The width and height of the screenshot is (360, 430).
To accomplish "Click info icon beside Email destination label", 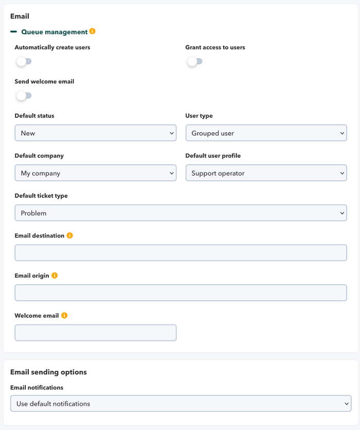I will pos(70,235).
